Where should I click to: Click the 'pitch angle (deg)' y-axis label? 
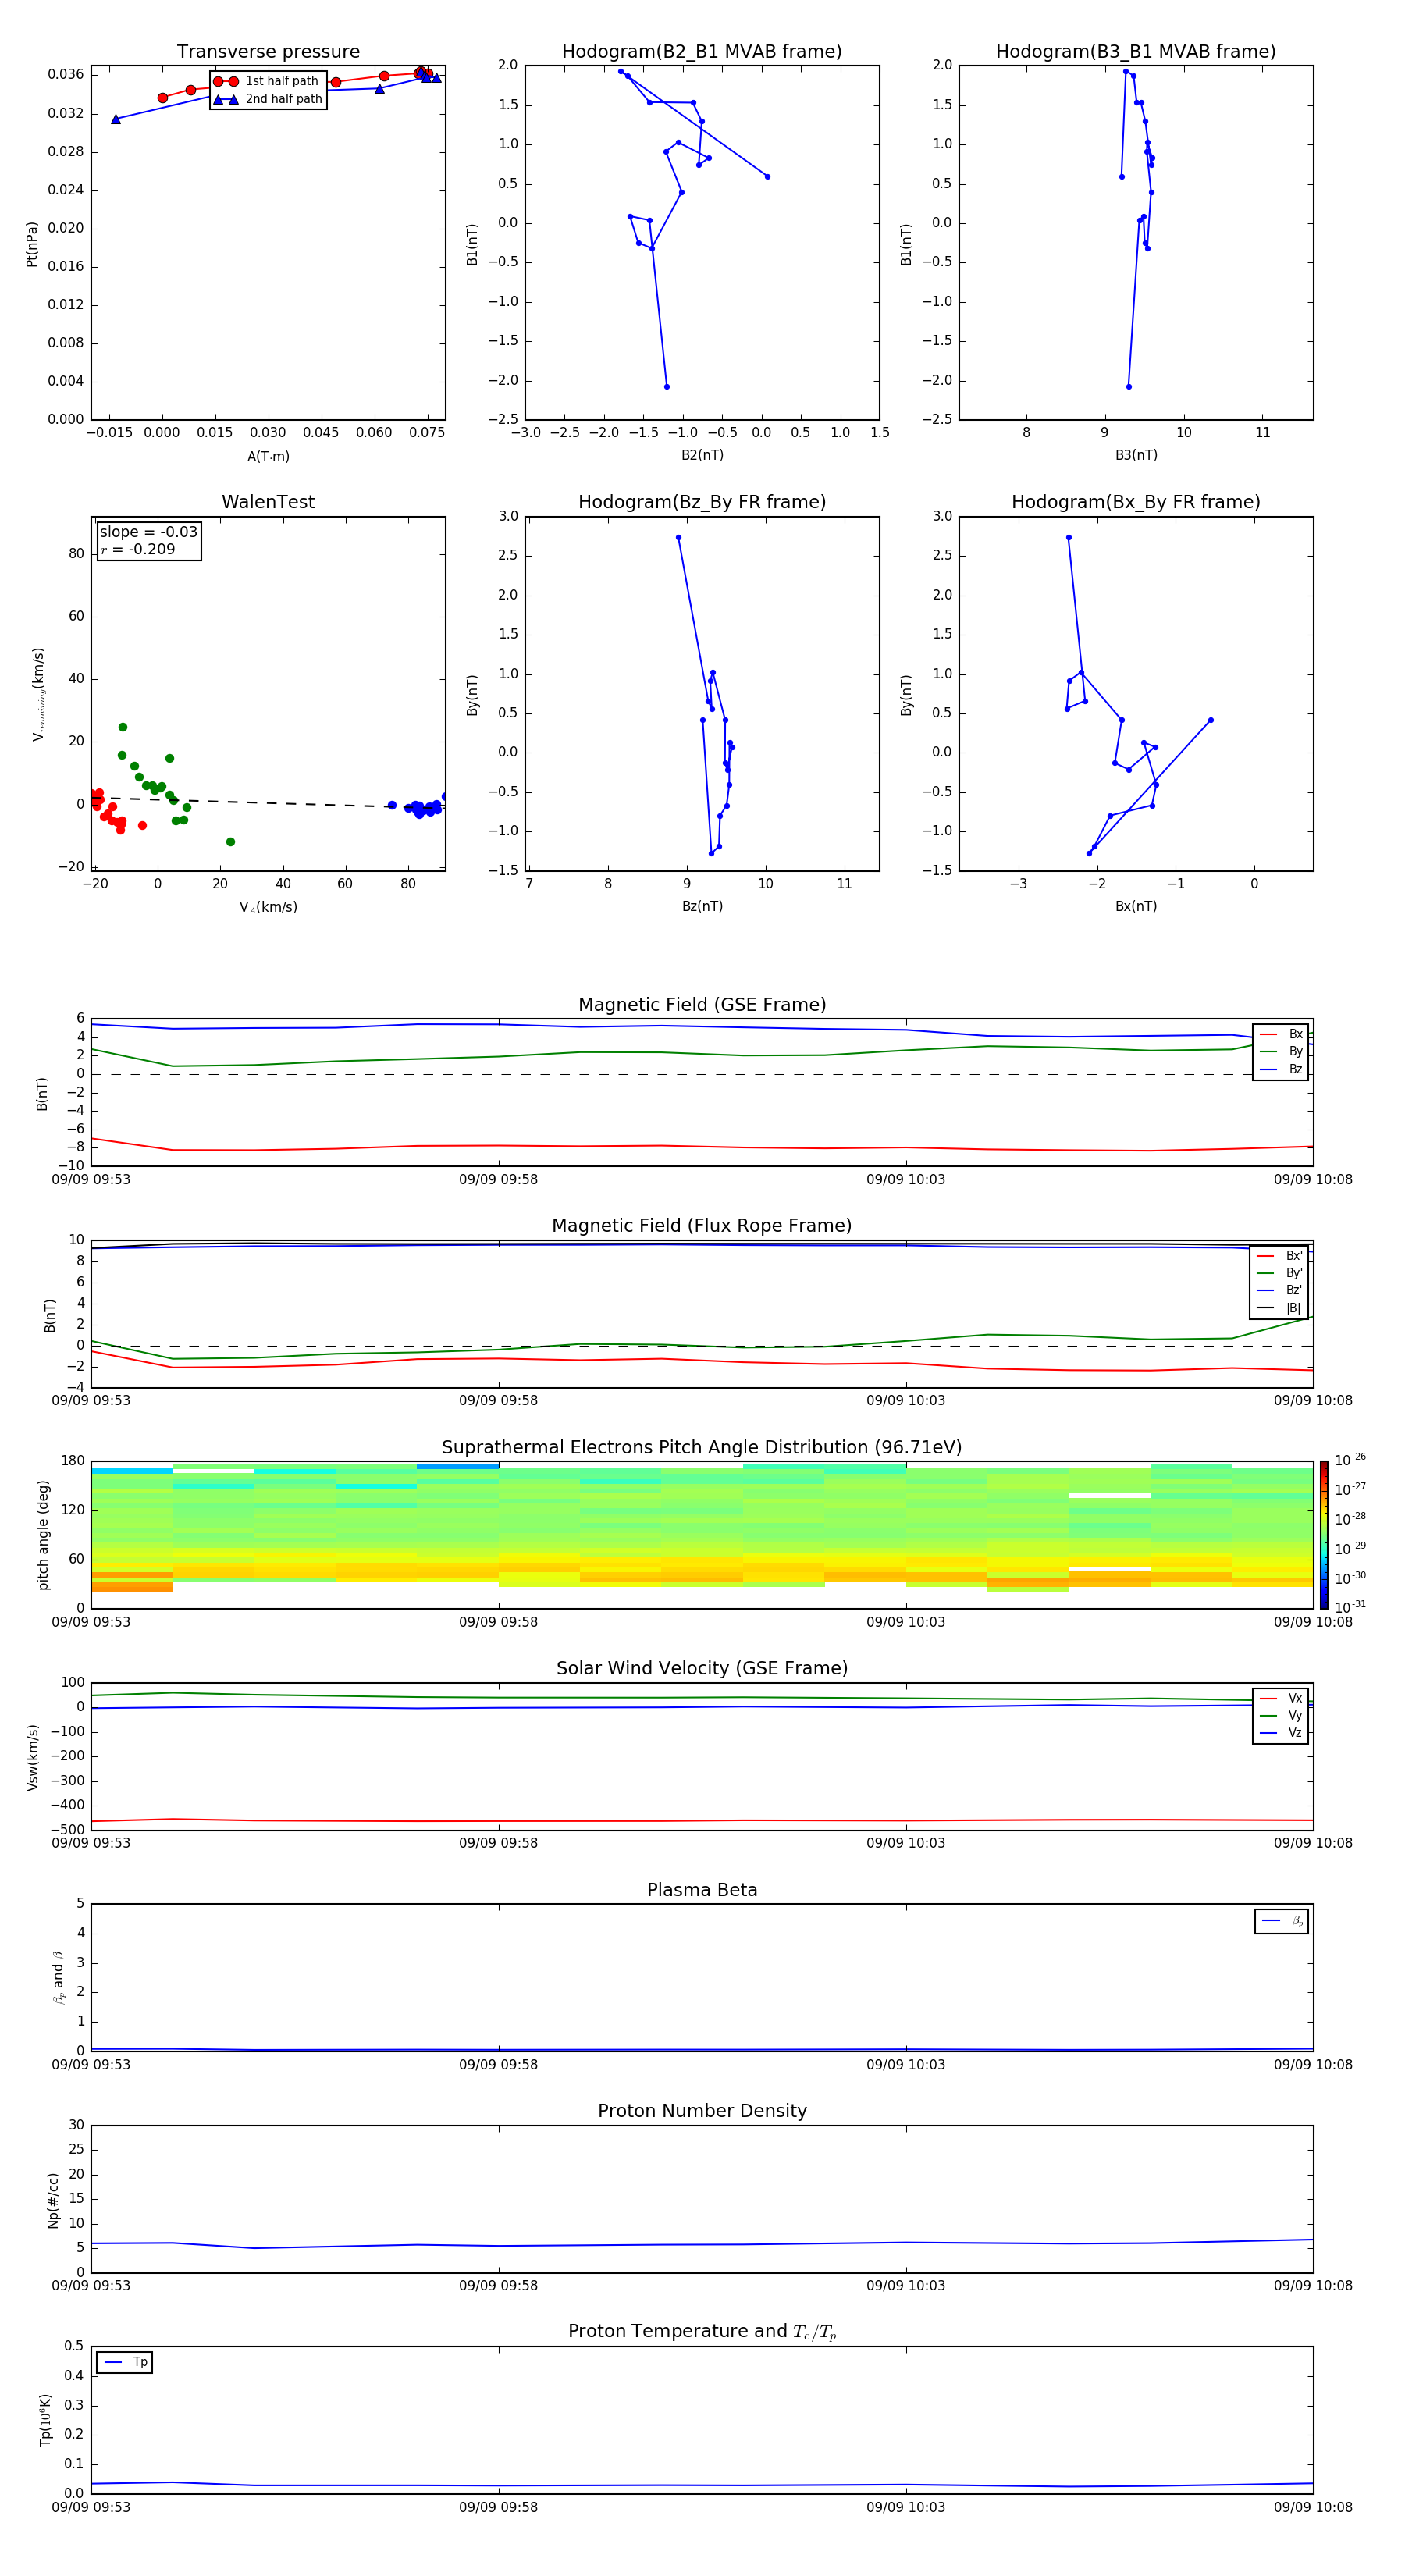[43, 1535]
